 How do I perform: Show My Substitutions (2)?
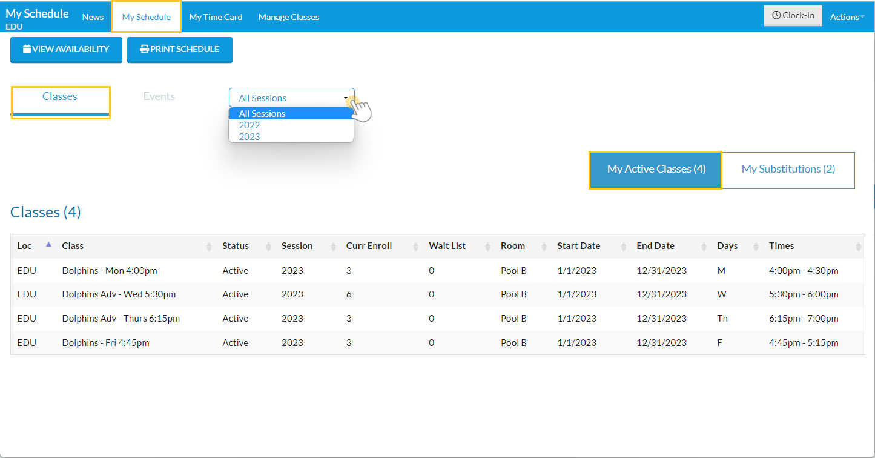click(788, 170)
